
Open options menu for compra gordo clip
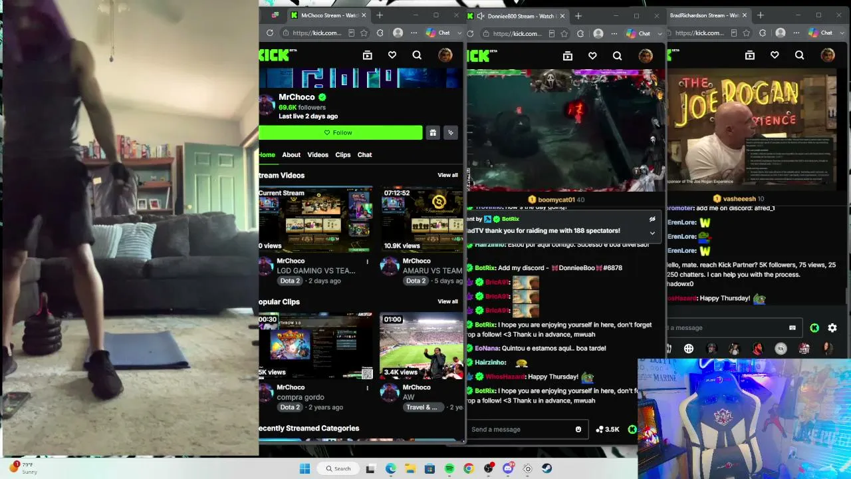[x=367, y=388]
